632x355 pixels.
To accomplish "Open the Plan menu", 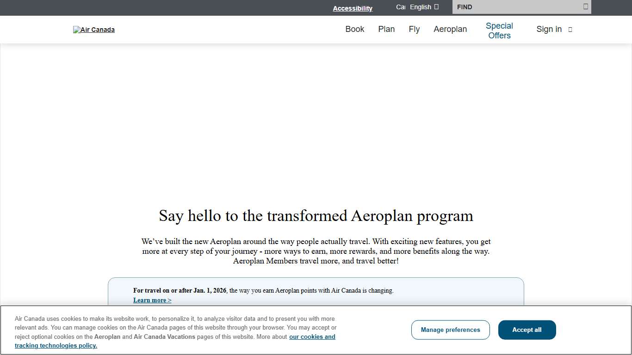I will [x=386, y=29].
